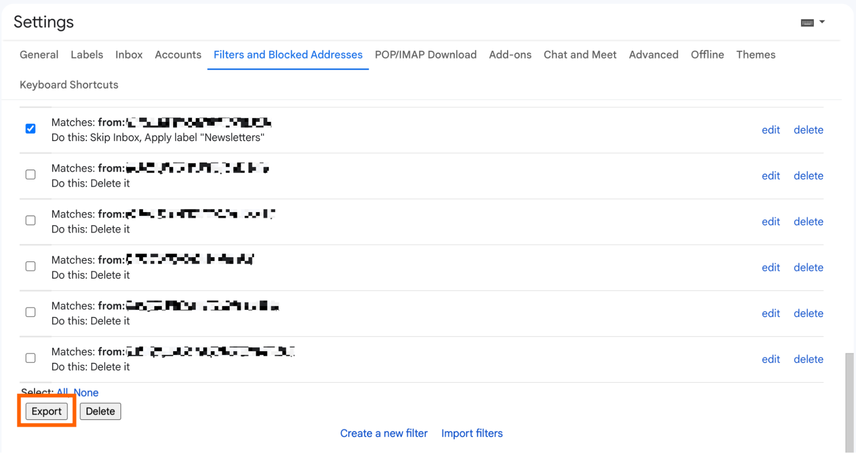Click the Export button
The image size is (856, 453).
pos(47,411)
